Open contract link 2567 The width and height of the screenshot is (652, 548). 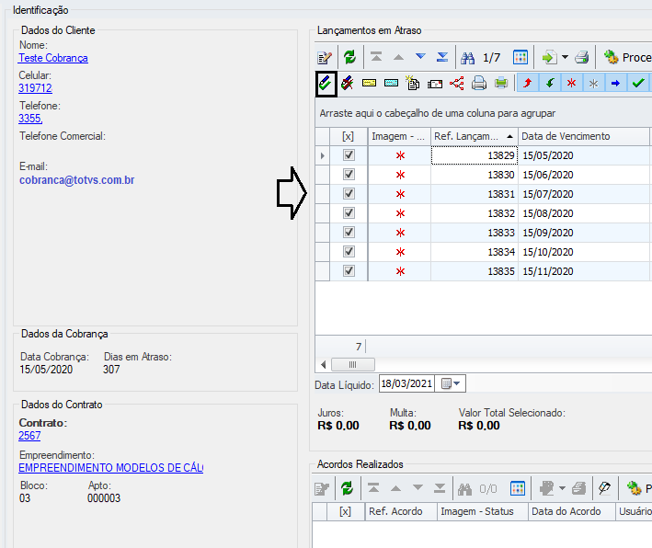coord(29,436)
